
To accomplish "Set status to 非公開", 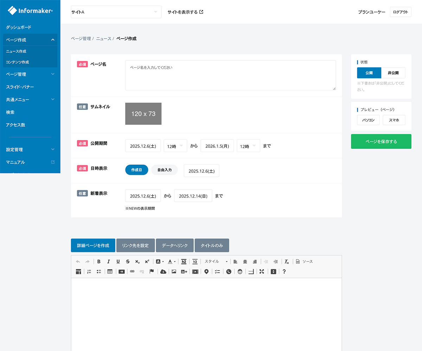I will tap(393, 73).
